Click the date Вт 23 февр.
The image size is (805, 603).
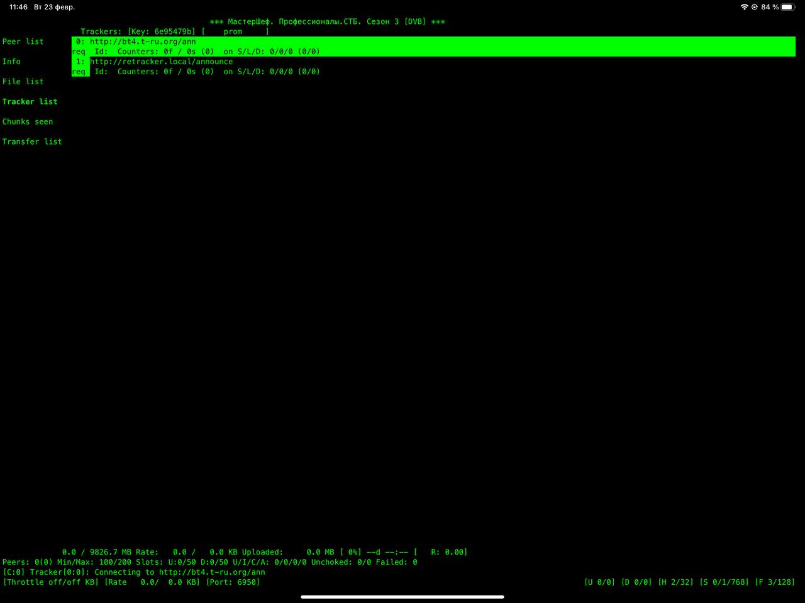(54, 7)
